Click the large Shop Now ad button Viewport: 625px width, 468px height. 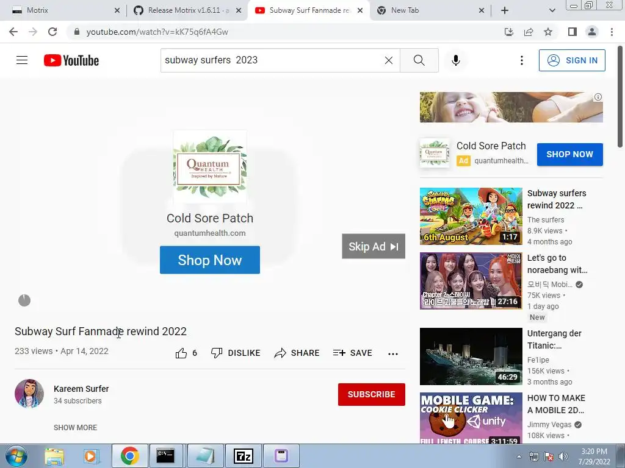pyautogui.click(x=210, y=260)
